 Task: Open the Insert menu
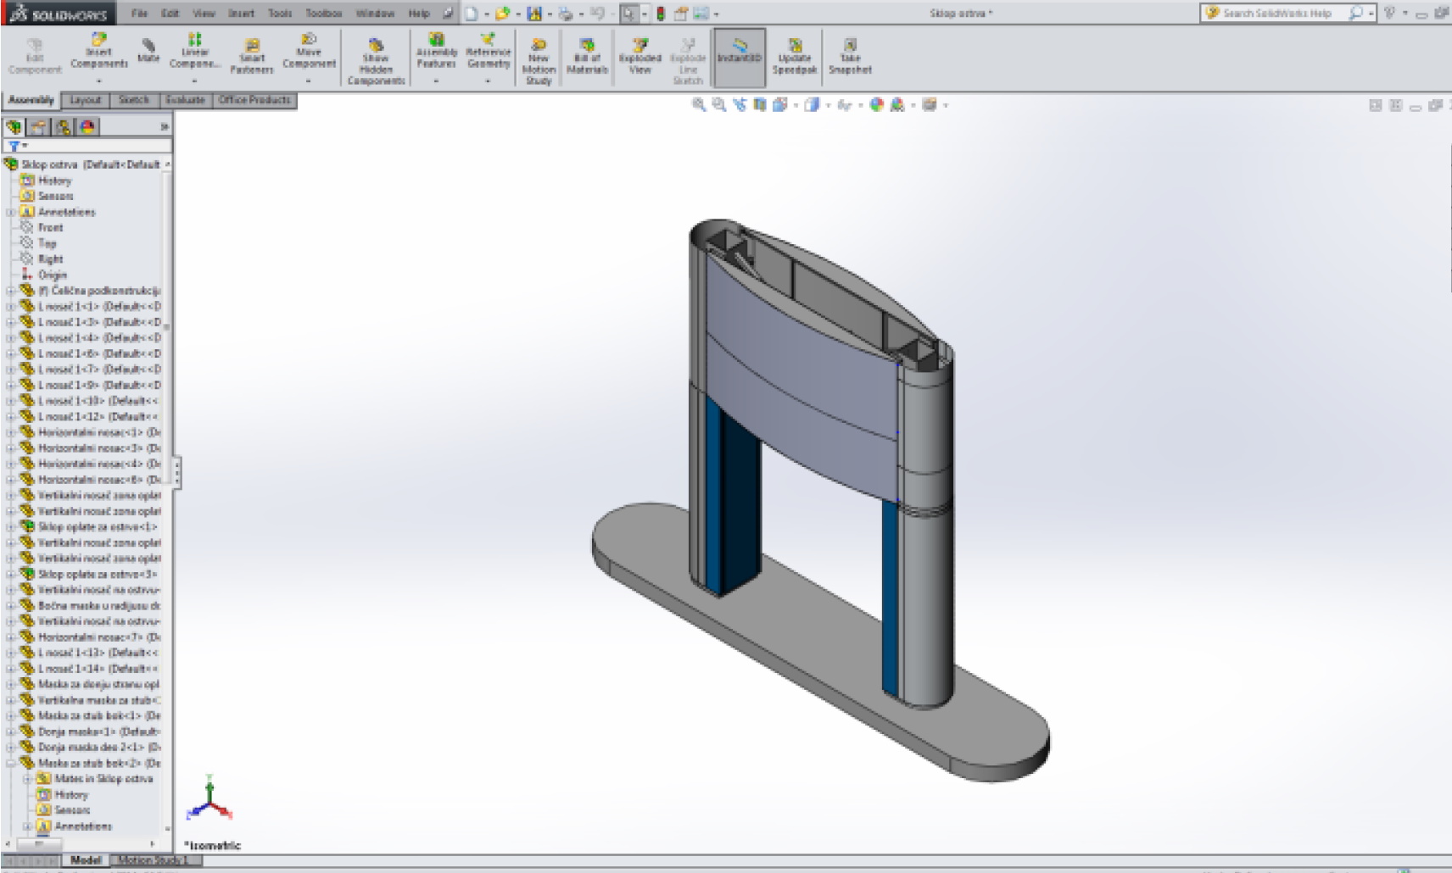pyautogui.click(x=241, y=14)
